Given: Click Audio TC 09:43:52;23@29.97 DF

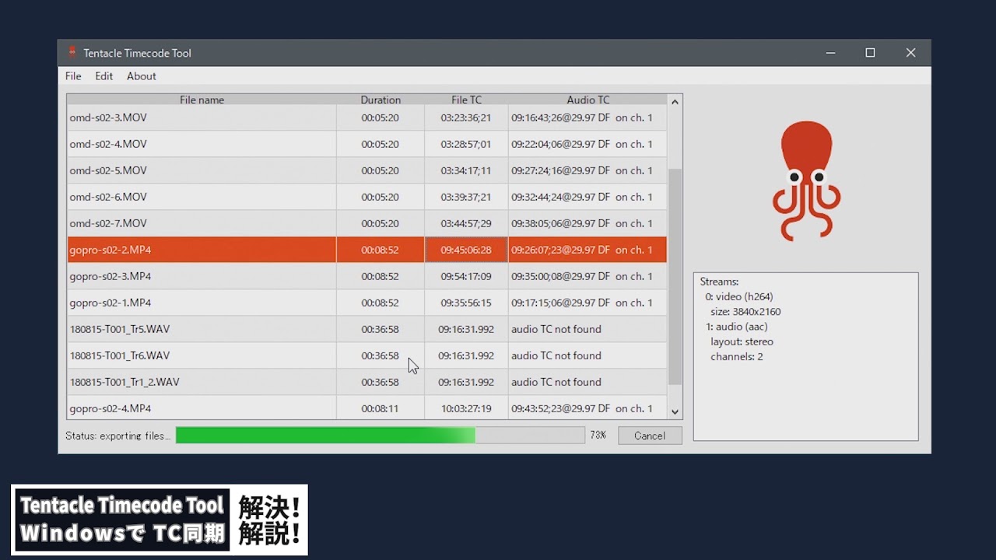Looking at the screenshot, I should point(561,408).
